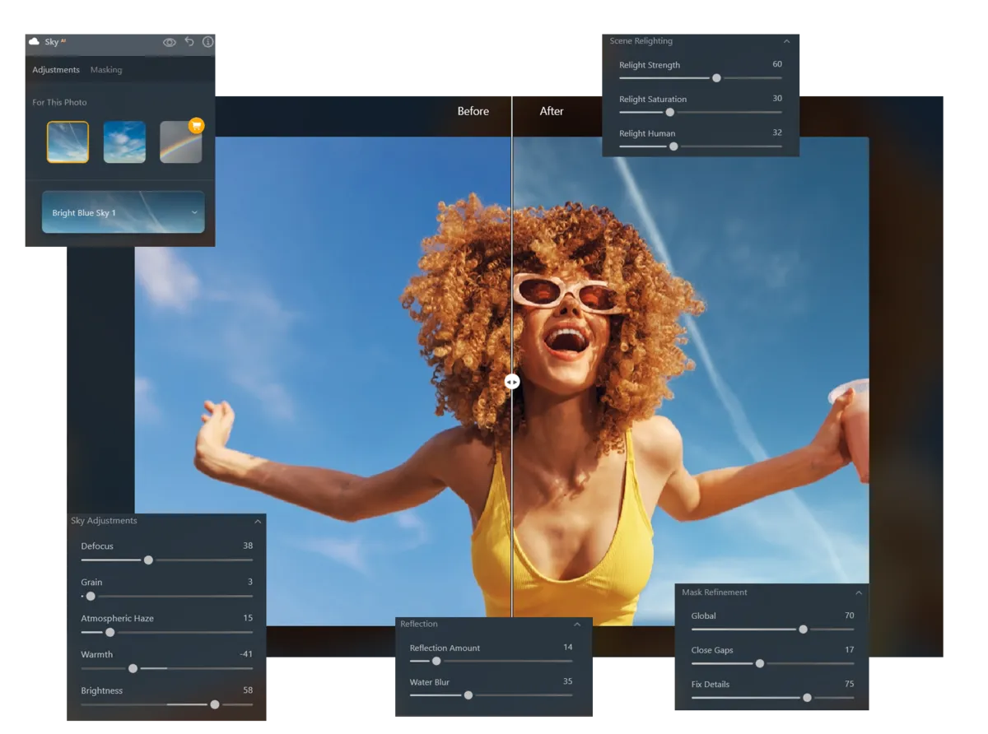Open the info icon in the Sky header
Screen dimensions: 988x734
point(207,42)
